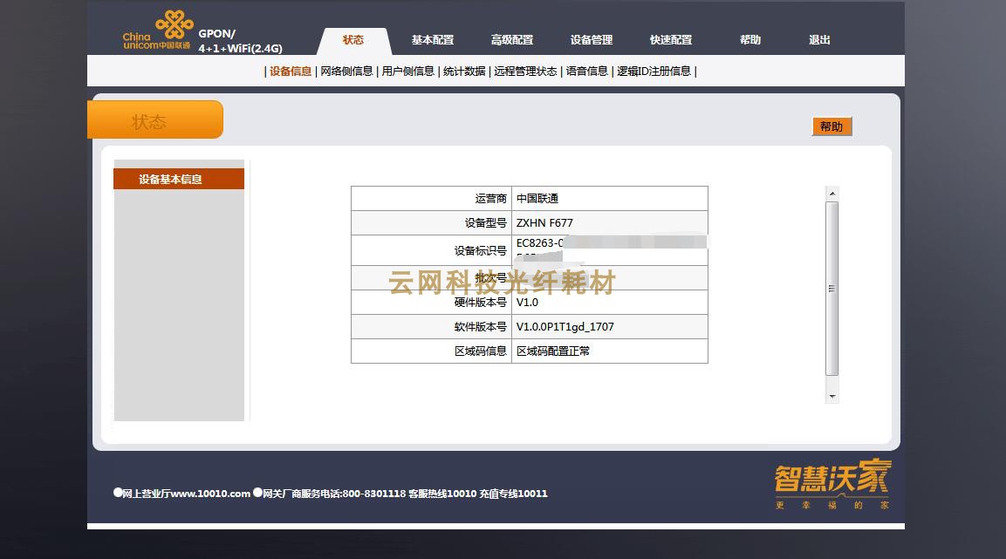Click the www.10010.com footer text
The width and height of the screenshot is (1006, 559).
(x=210, y=494)
